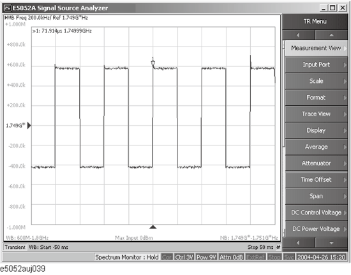Open the Time Offset setting
Screen dimensions: 351x275
click(x=316, y=180)
